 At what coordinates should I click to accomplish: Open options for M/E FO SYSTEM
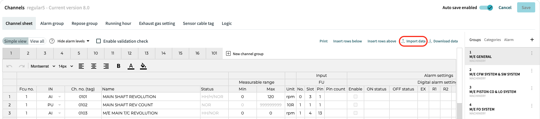pos(532,106)
